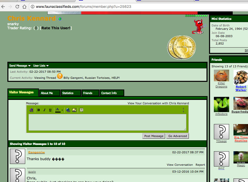This screenshot has height=182, width=248.
Task: Open Gangemiw user profile link
Action: point(36,152)
